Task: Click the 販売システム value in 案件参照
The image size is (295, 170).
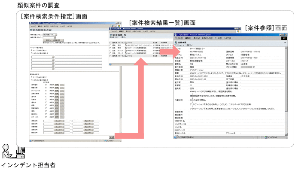Action: [195, 55]
